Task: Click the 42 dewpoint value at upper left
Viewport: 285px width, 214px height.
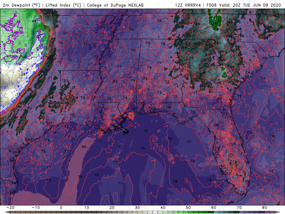Action: [x=14, y=32]
